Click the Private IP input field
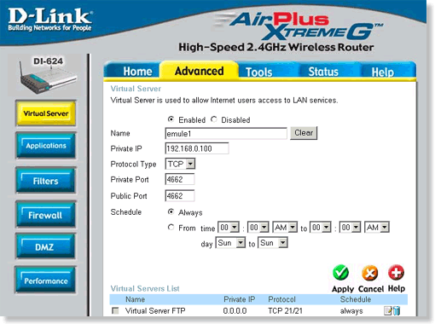This screenshot has height=324, width=435. 197,148
